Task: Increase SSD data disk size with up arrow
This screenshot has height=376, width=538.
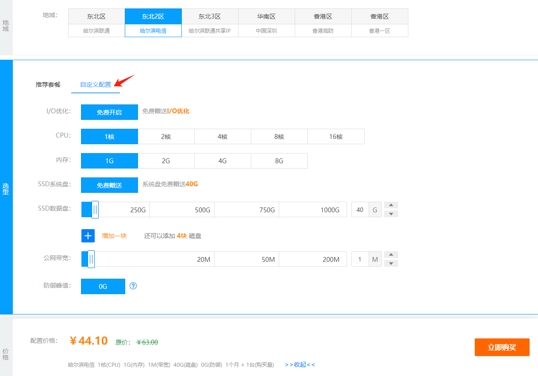Action: pyautogui.click(x=391, y=205)
